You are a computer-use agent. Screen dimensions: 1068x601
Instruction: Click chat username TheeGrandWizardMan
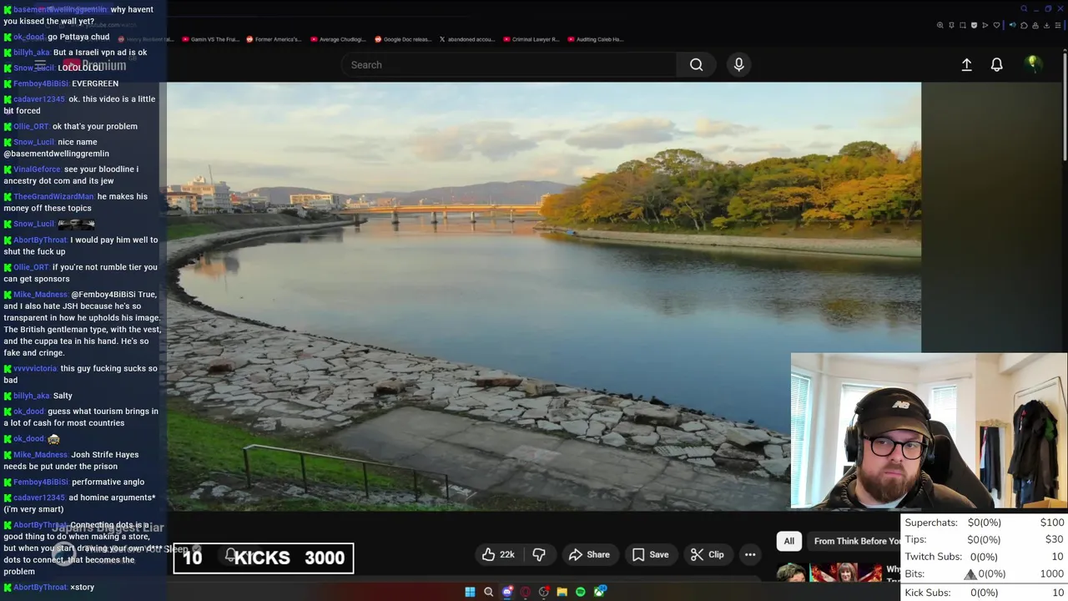tap(53, 197)
